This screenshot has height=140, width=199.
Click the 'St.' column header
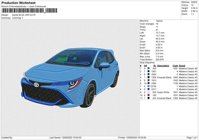(x=155, y=66)
